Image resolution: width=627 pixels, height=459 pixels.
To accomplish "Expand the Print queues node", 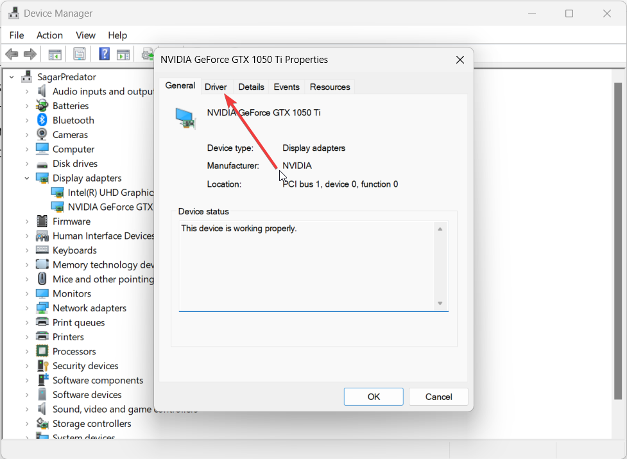I will click(27, 323).
